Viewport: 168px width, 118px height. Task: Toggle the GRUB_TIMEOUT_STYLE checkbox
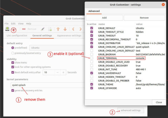pyautogui.click(x=92, y=32)
